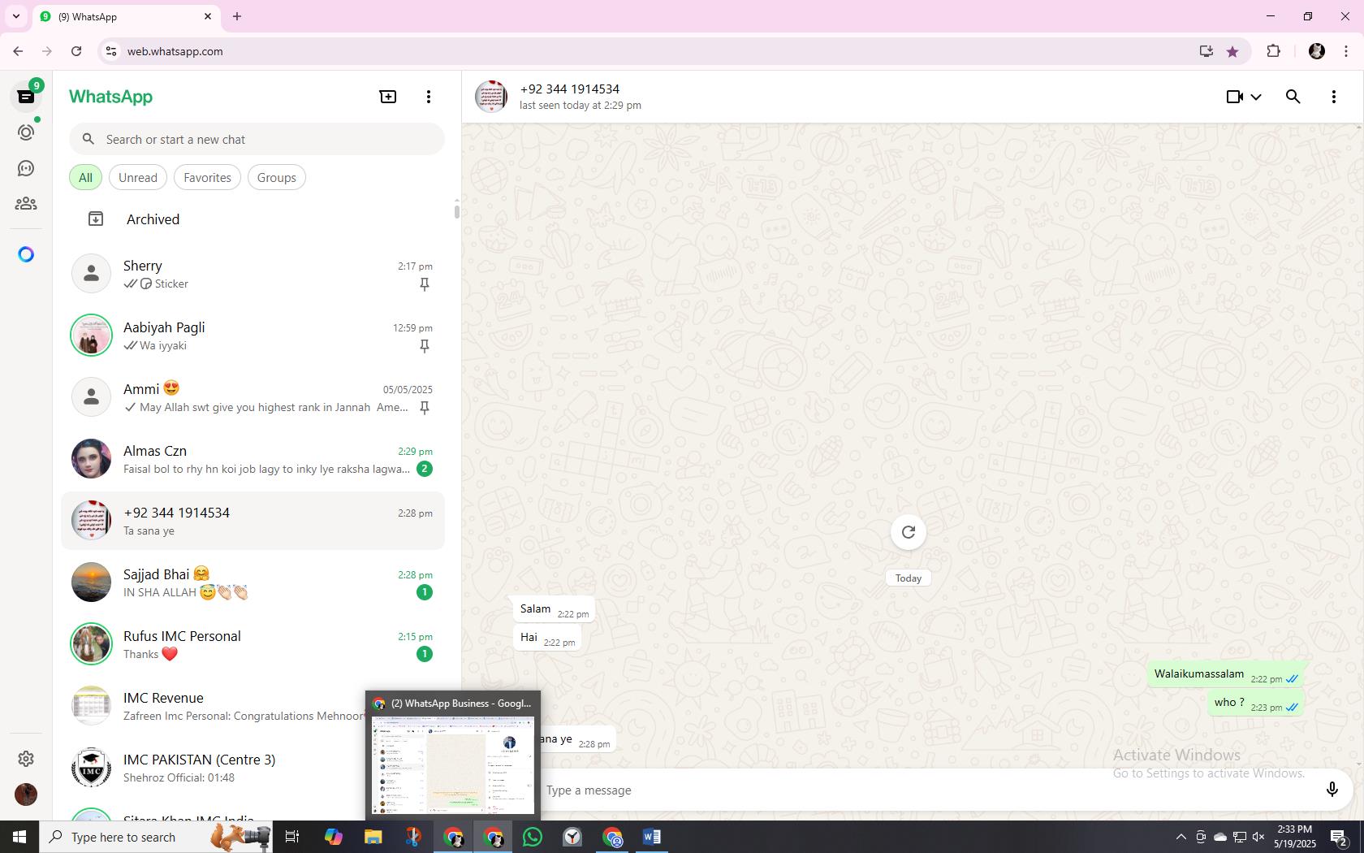Expand the video call dropdown arrow

[1256, 97]
